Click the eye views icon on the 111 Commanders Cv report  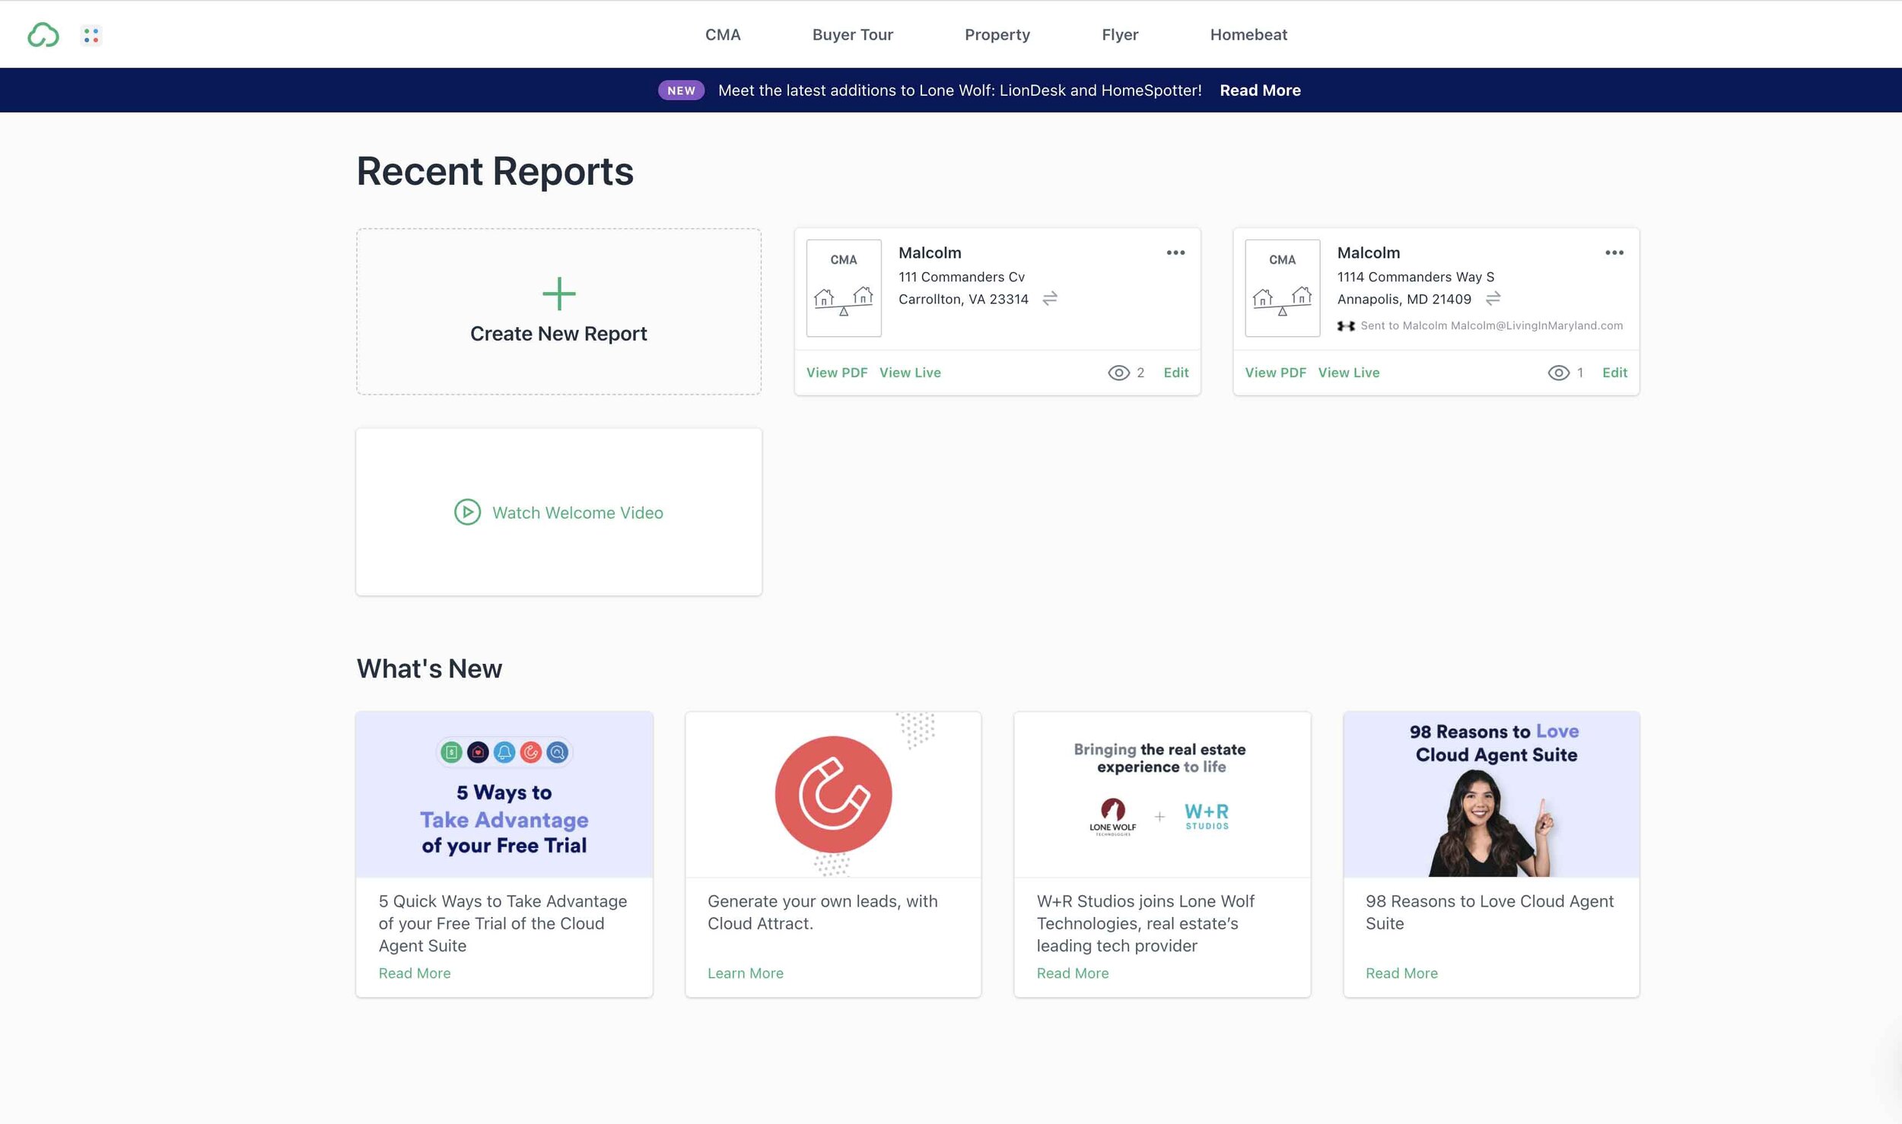[x=1118, y=373]
